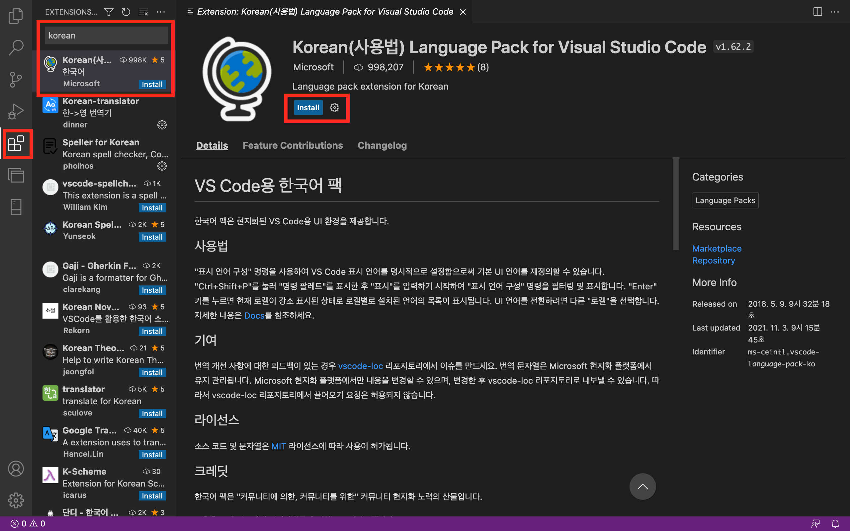Open manage gear next to main Install button

(334, 108)
